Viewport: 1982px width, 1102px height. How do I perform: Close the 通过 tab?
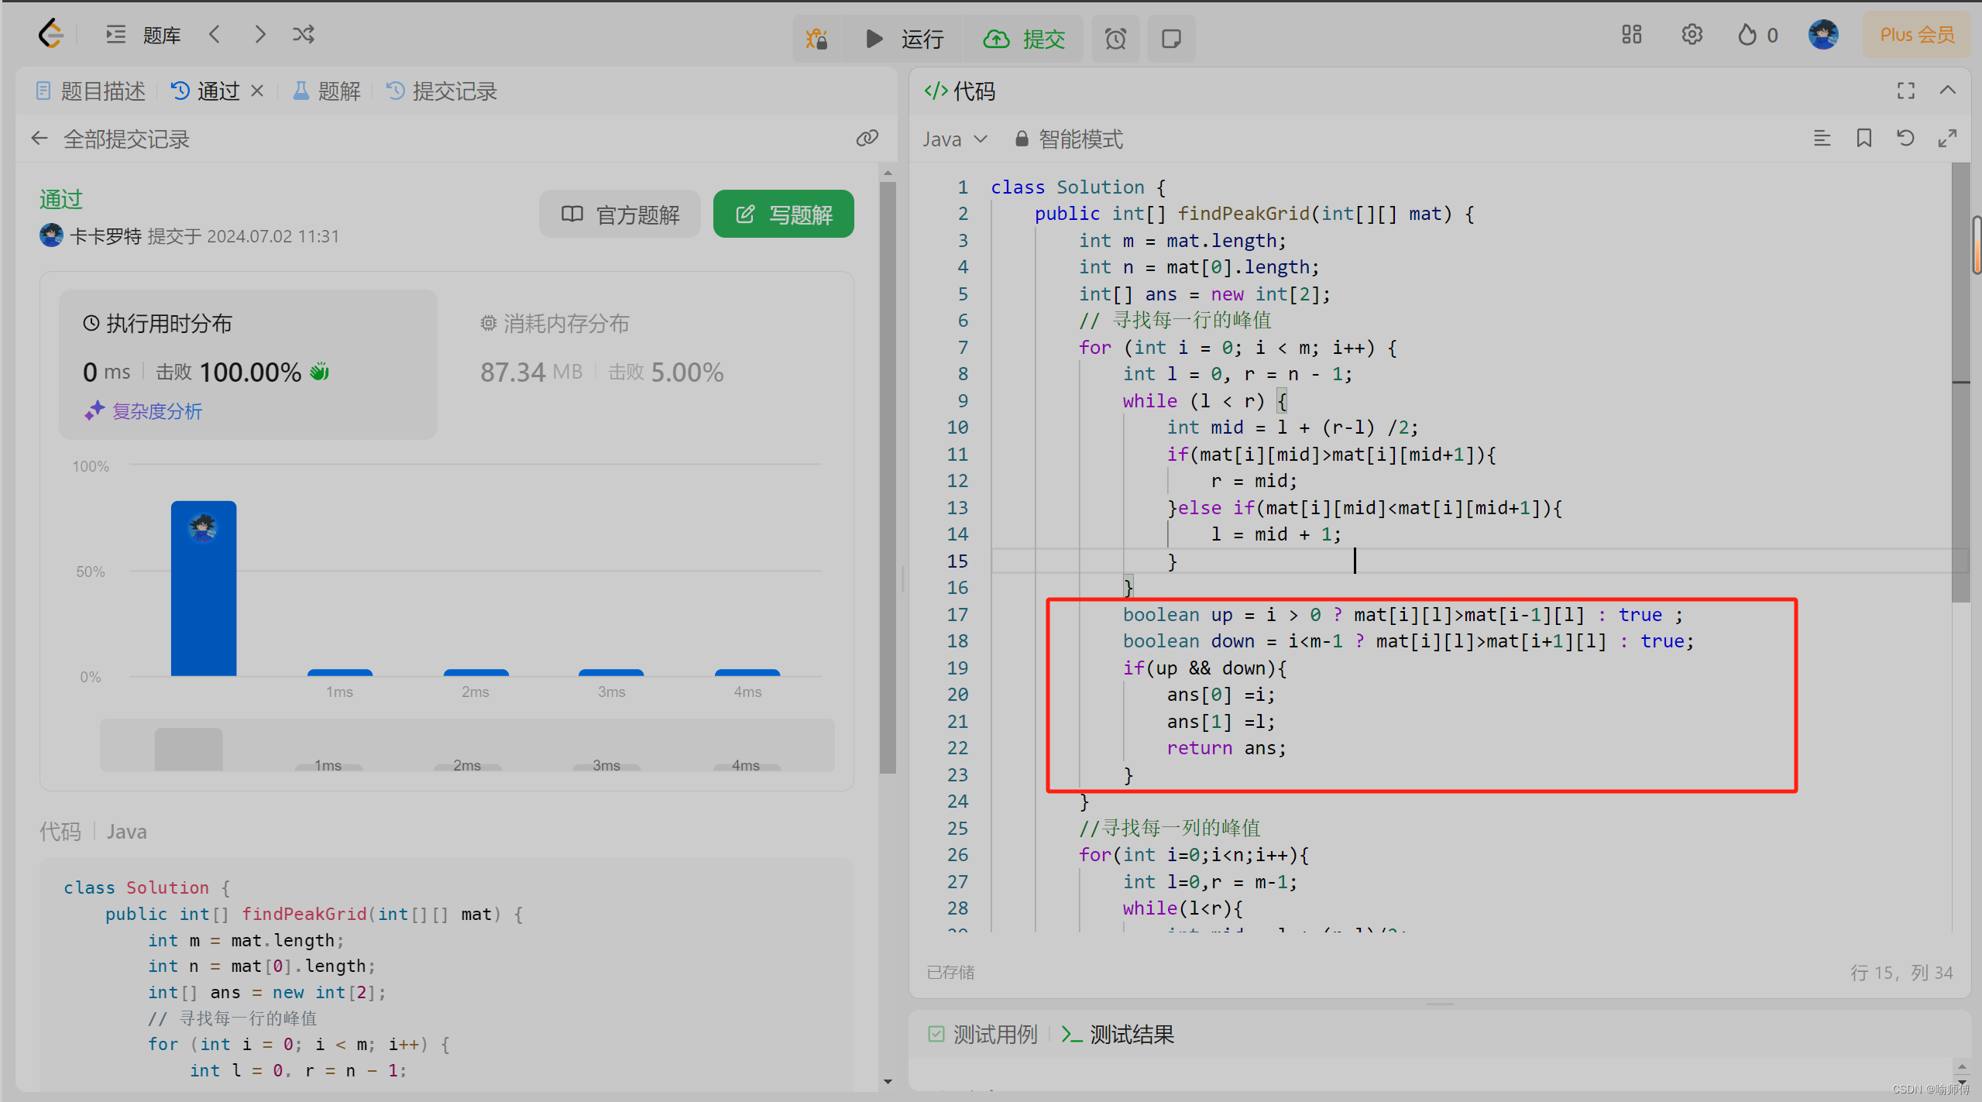(x=257, y=91)
